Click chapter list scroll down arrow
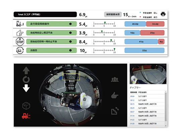The width and height of the screenshot is (181, 137). point(166,126)
